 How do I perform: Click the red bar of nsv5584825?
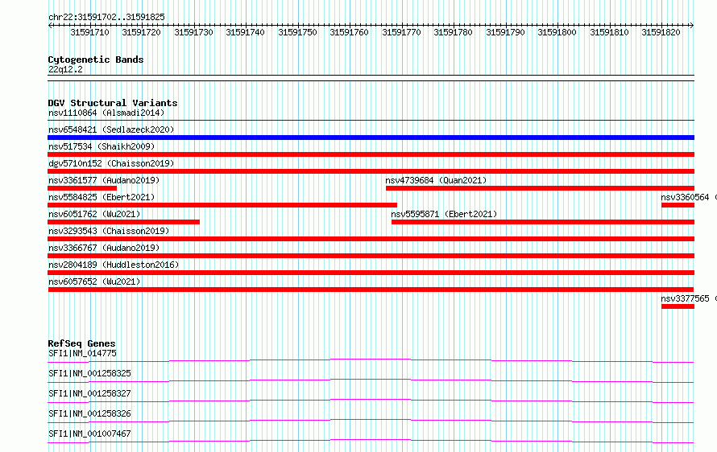pos(222,205)
